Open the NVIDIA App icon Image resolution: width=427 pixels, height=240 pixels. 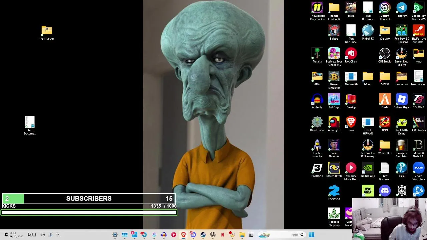pos(368,170)
